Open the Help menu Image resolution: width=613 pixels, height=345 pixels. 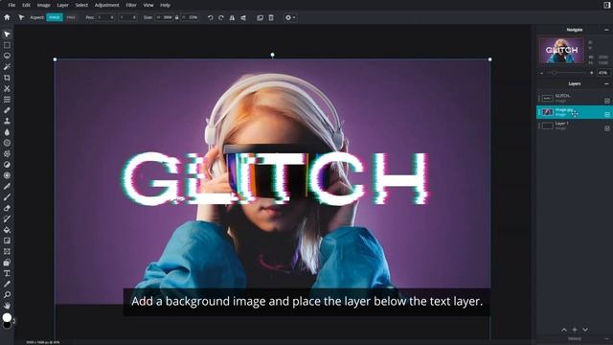point(166,5)
